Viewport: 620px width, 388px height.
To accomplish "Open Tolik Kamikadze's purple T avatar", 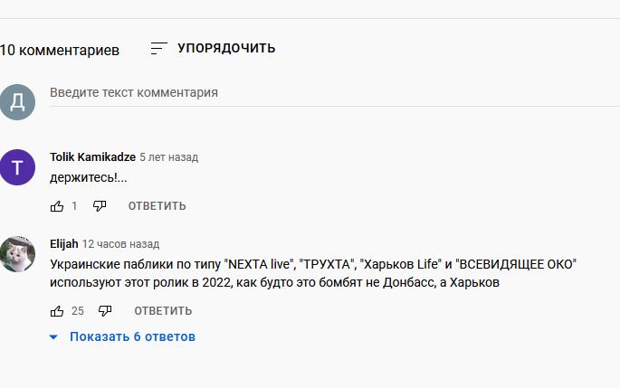I will click(x=17, y=167).
